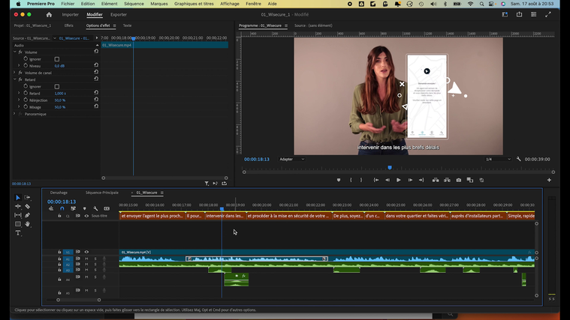Viewport: 570px width, 320px height.
Task: Check the Ignorer box under Retard
Action: tap(56, 87)
